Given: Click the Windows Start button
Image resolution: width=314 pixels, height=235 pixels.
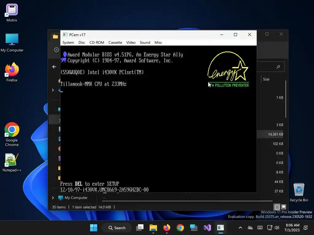Looking at the screenshot, I should point(94,228).
